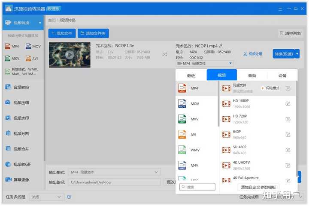309x206 pixels.
Task: Choose AVI in the format list popup
Action: click(x=197, y=135)
